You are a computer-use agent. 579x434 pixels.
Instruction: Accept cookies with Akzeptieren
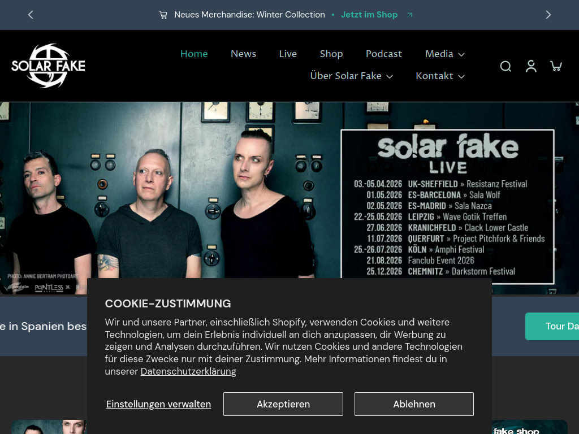click(x=283, y=403)
